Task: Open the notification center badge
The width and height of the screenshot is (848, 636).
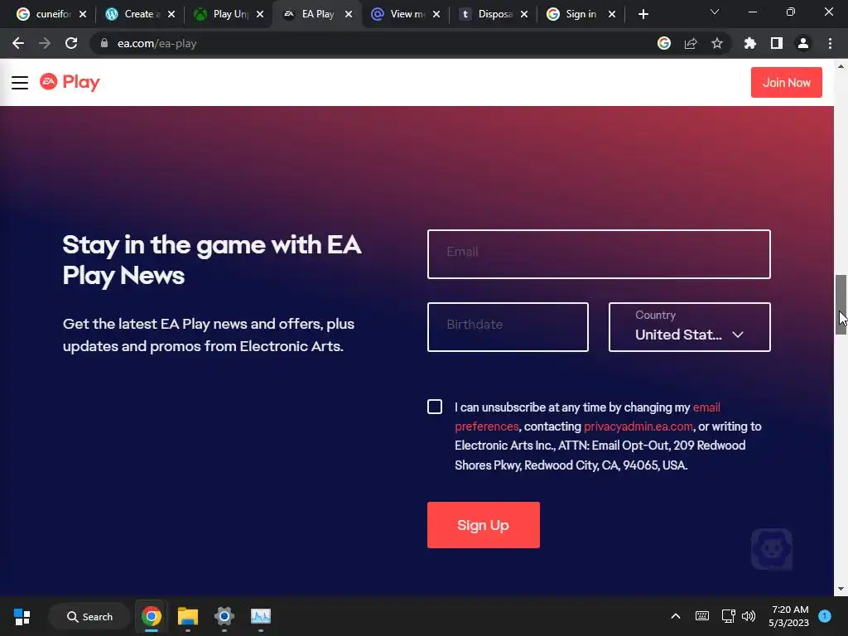Action: pyautogui.click(x=825, y=615)
